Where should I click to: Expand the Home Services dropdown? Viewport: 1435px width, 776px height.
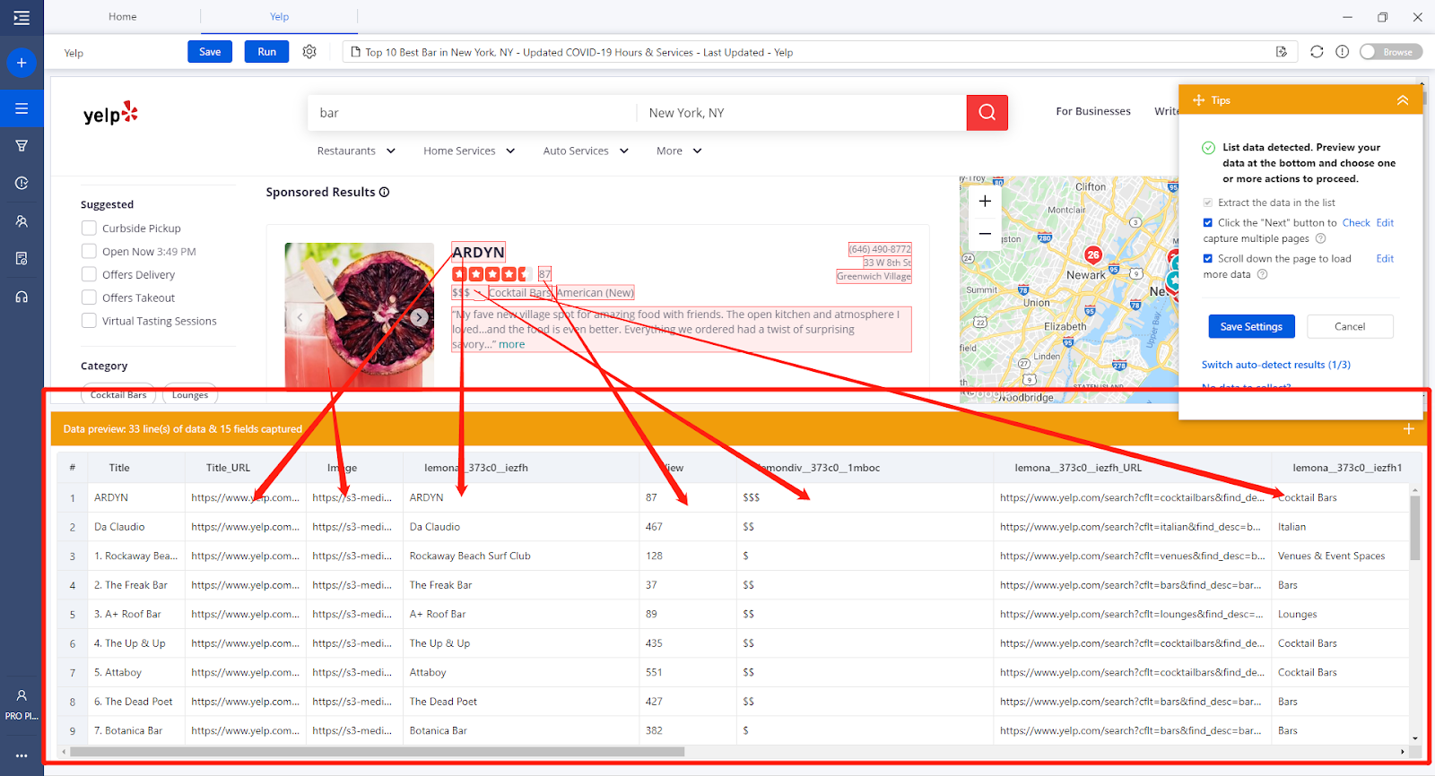click(x=469, y=151)
